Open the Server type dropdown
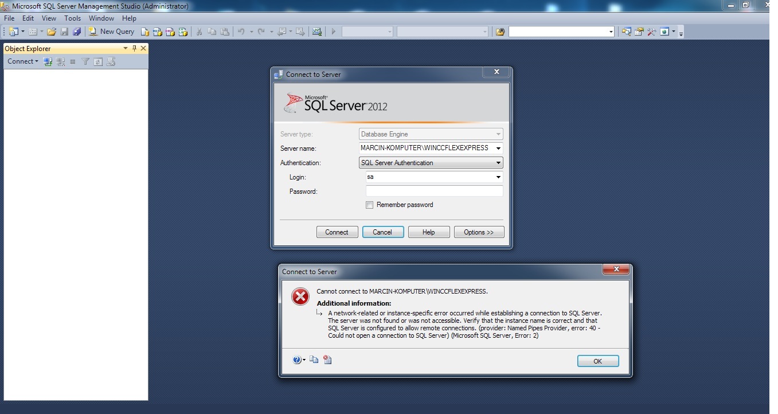The height and width of the screenshot is (414, 778). [x=498, y=134]
